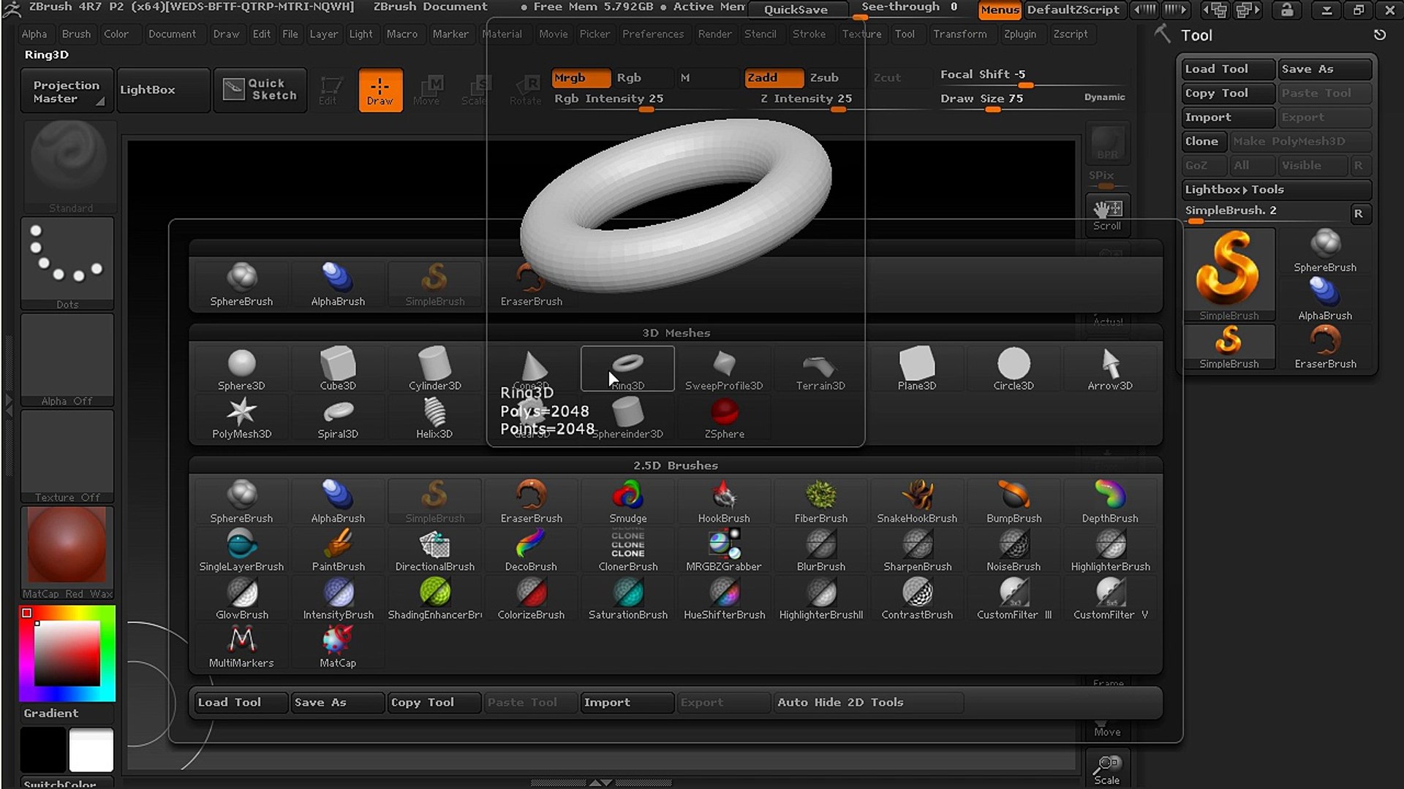The image size is (1404, 789).
Task: Expand Lightbox Tools section
Action: pyautogui.click(x=1277, y=189)
